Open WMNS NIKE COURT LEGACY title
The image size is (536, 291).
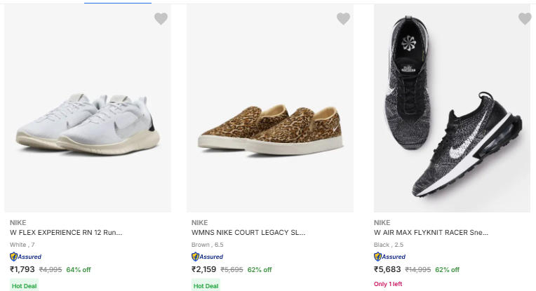[x=248, y=232]
